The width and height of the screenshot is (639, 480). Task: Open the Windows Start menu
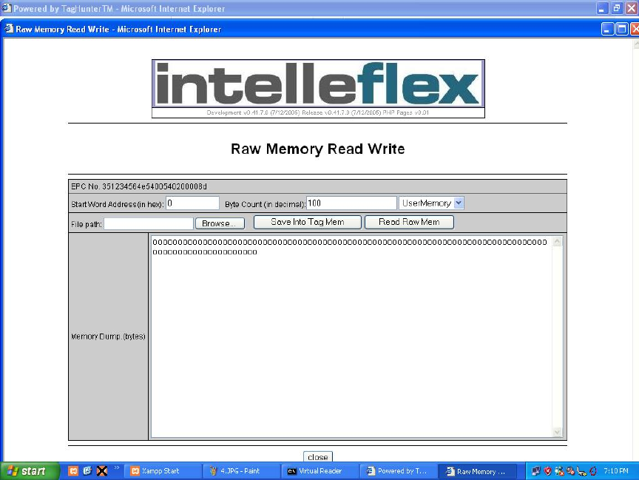coord(30,471)
